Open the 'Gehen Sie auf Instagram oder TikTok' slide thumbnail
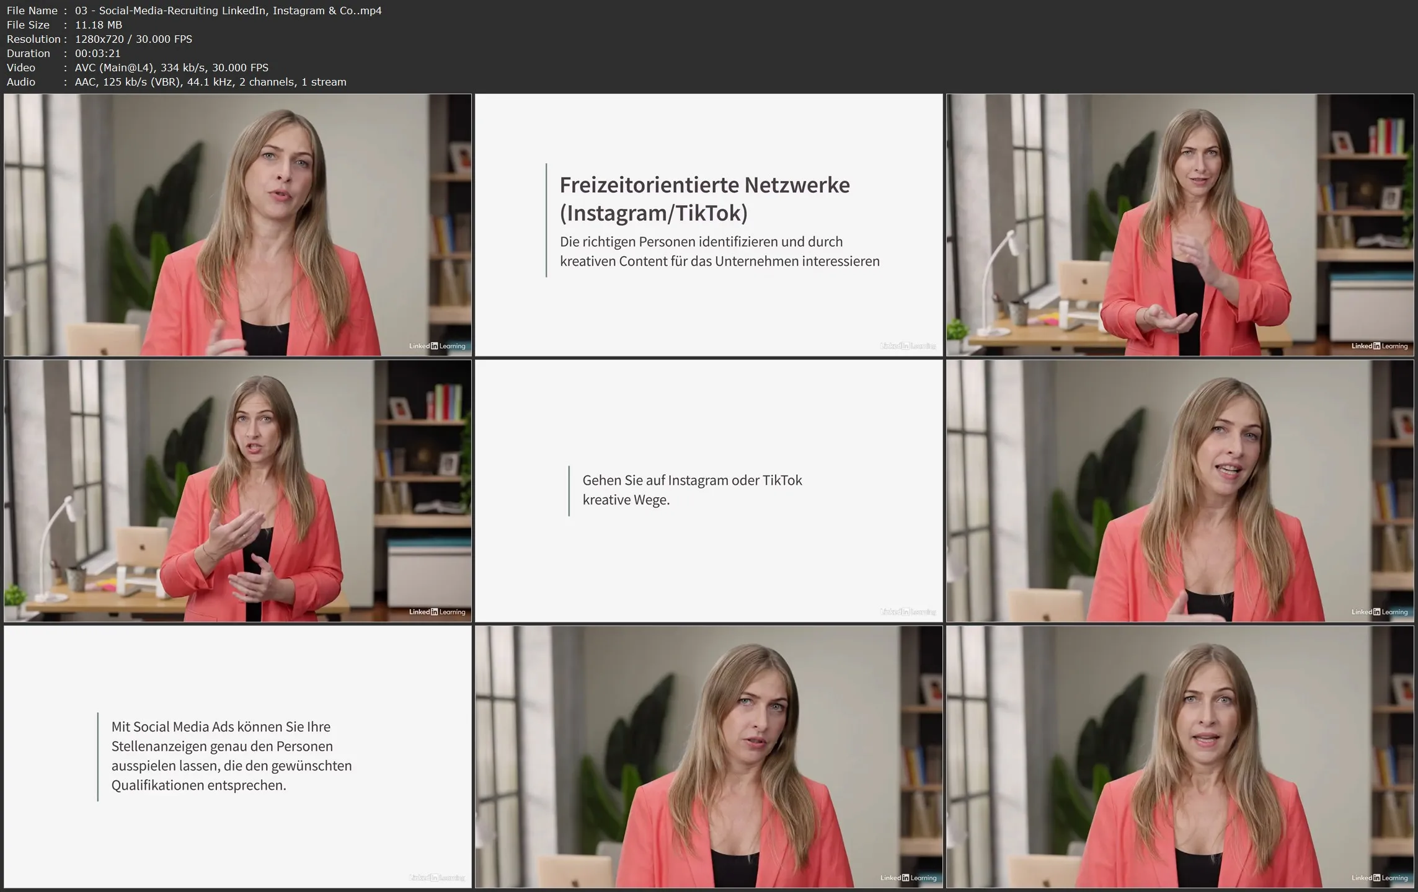Viewport: 1418px width, 892px height. (x=709, y=491)
